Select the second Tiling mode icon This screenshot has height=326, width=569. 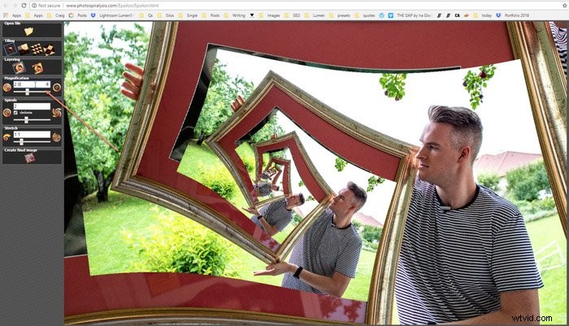24,49
